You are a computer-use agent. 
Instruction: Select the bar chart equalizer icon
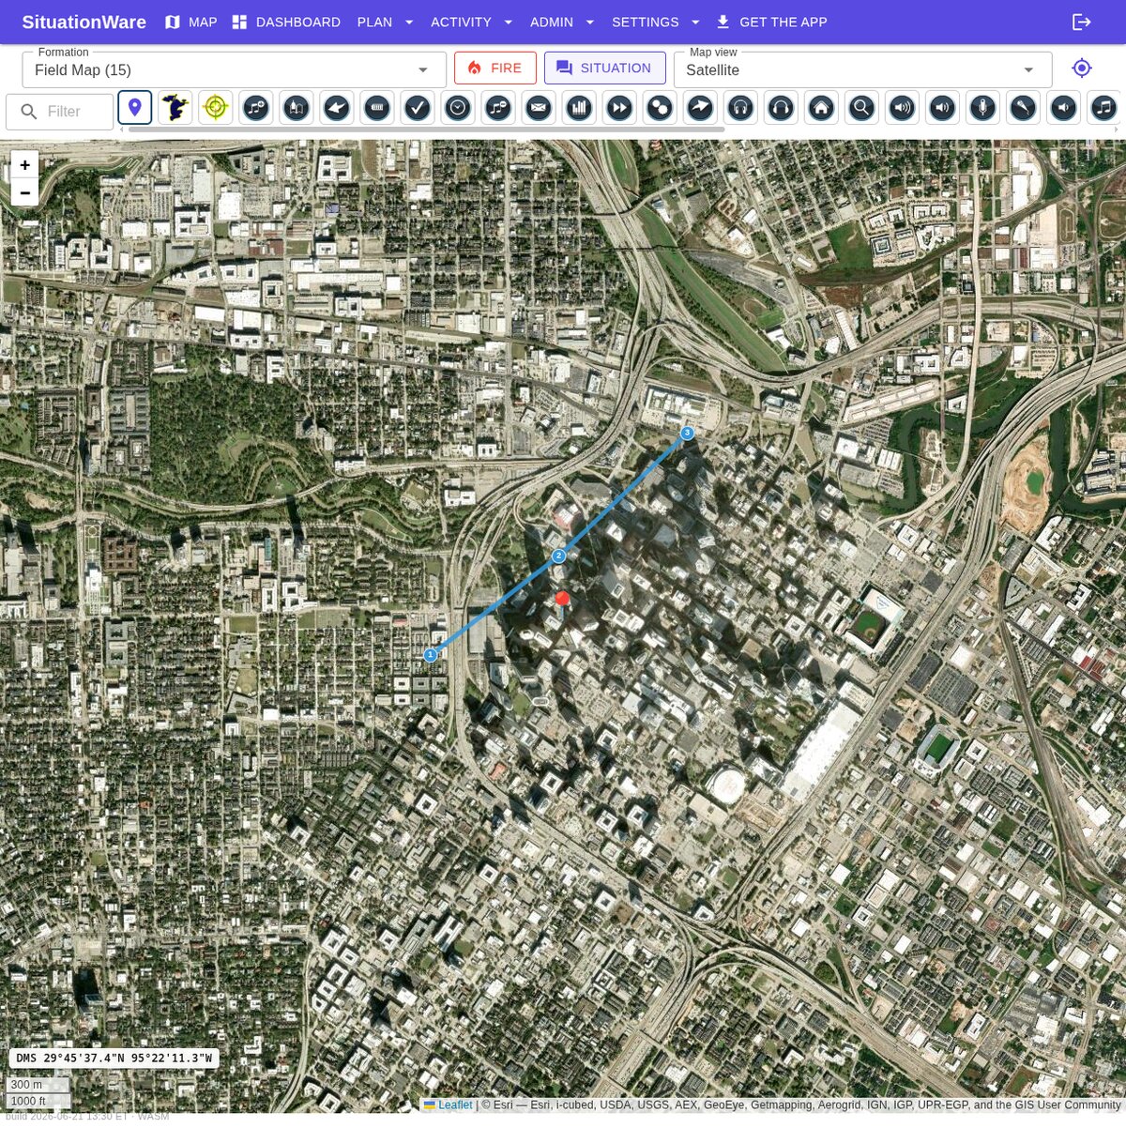[579, 108]
